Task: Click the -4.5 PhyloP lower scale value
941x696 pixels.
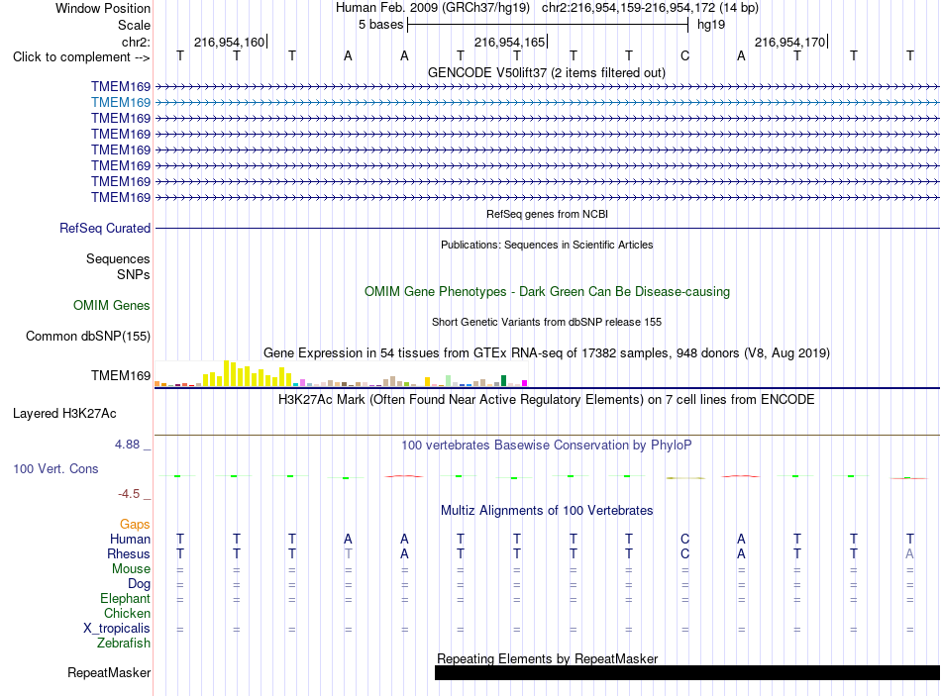Action: [129, 494]
